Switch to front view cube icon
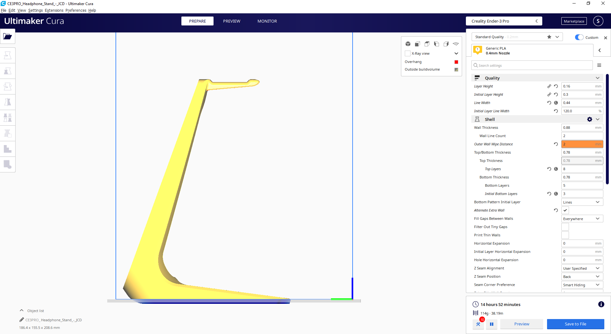The image size is (611, 334). point(418,44)
